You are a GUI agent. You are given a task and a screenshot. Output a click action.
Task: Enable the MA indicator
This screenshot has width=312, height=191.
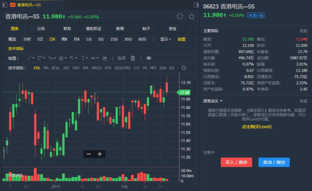tap(46, 68)
